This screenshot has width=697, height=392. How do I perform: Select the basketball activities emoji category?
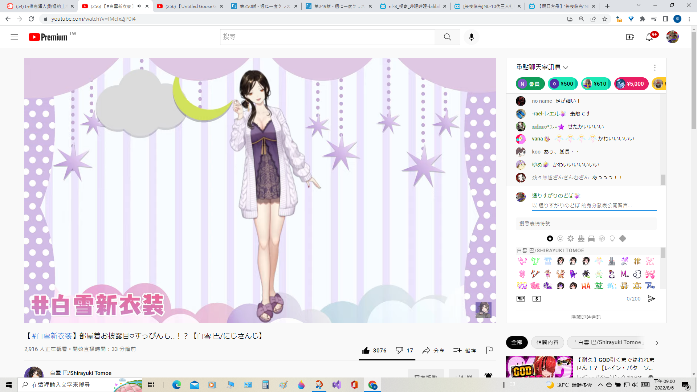(602, 238)
